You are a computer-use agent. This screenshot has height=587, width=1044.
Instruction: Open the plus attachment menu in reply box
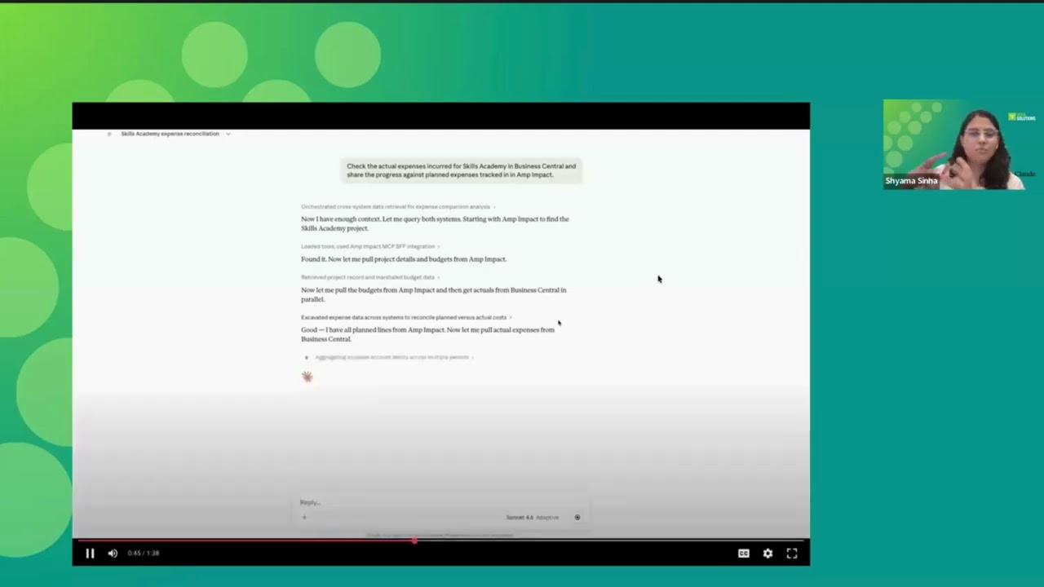pyautogui.click(x=304, y=517)
